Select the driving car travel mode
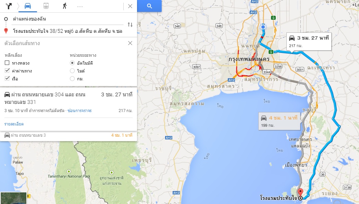The image size is (359, 204). click(28, 6)
